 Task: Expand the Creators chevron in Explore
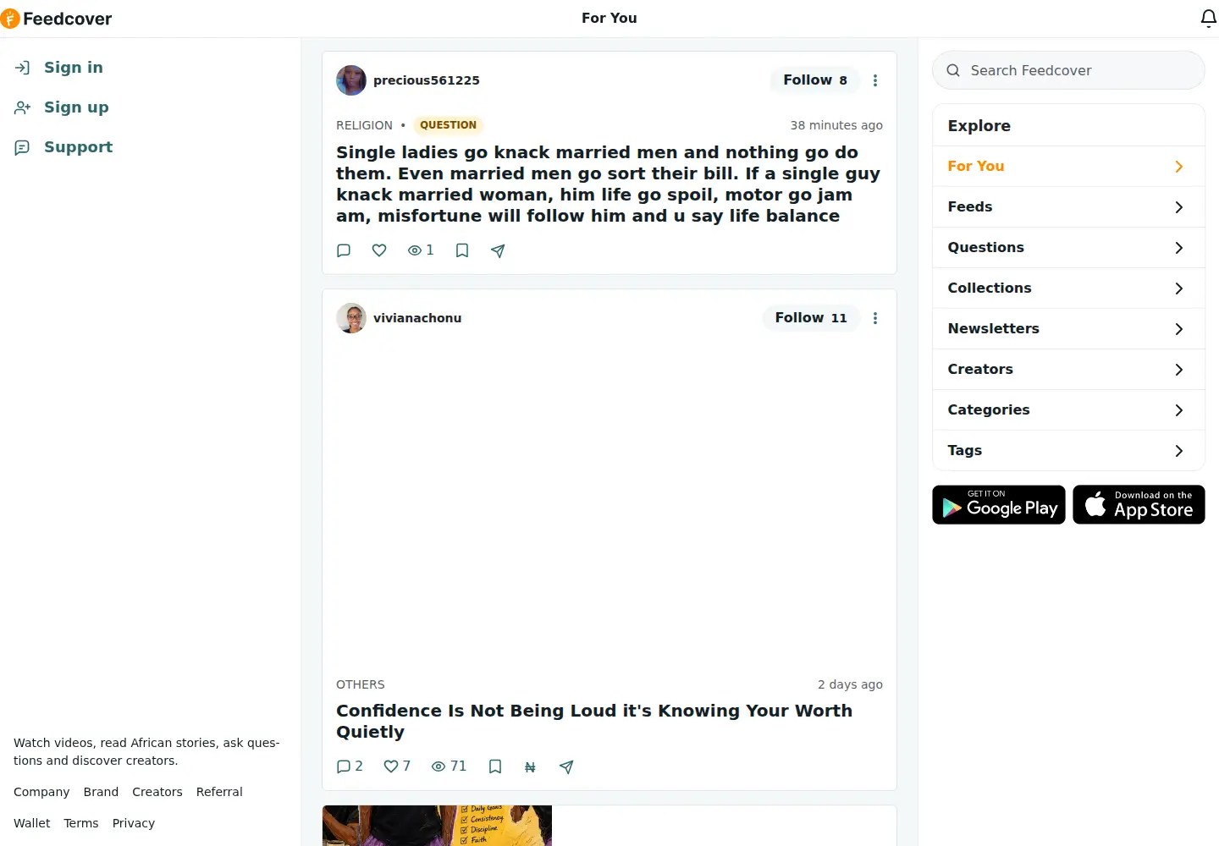coord(1178,370)
